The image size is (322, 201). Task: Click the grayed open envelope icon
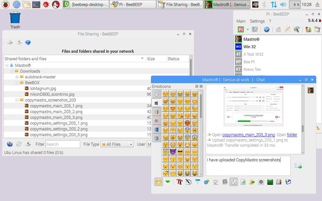278,29
